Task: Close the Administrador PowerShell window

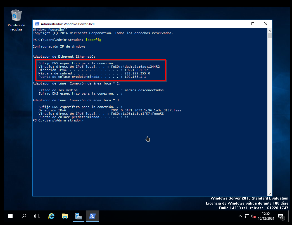Action: click(266, 24)
